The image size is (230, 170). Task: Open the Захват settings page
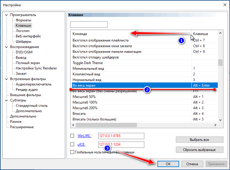point(21,73)
